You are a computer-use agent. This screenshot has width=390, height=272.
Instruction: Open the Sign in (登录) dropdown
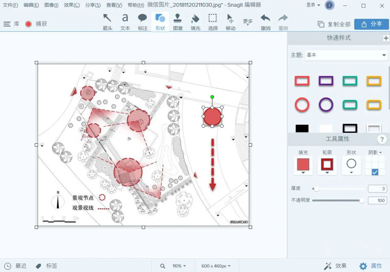coord(313,5)
